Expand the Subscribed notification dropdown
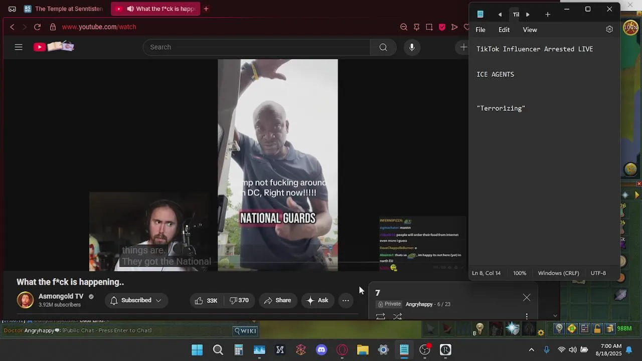Image resolution: width=642 pixels, height=361 pixels. (136, 300)
